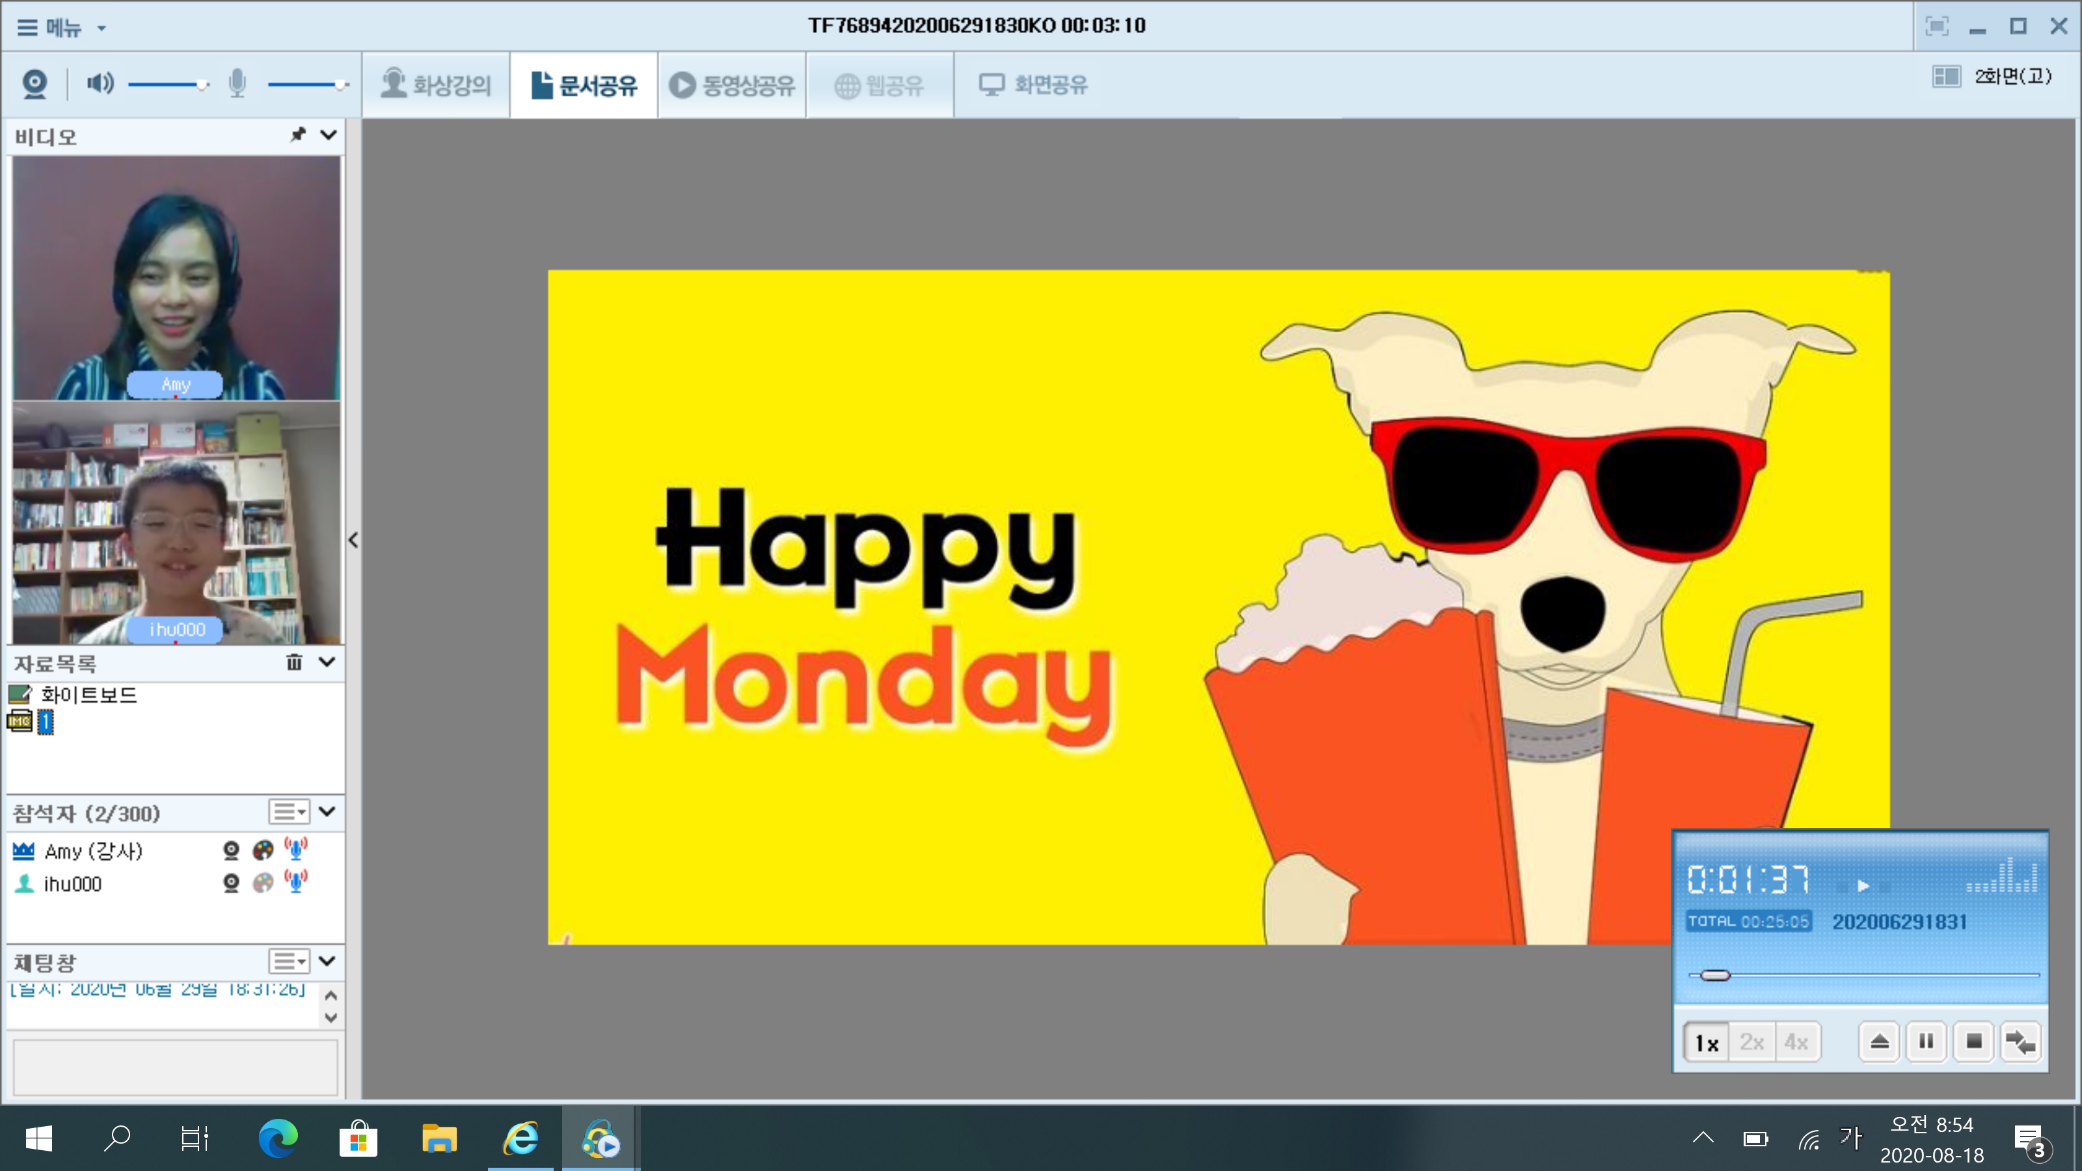Click the eject button in player
Image resolution: width=2082 pixels, height=1171 pixels.
pos(1879,1042)
